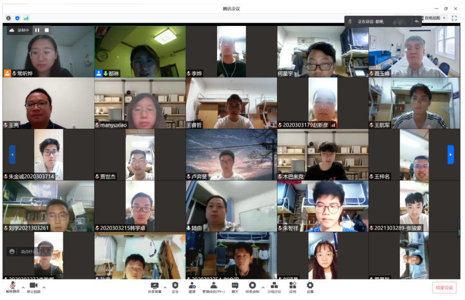Open 共享屏幕 screen sharing
The width and height of the screenshot is (465, 300).
(155, 287)
